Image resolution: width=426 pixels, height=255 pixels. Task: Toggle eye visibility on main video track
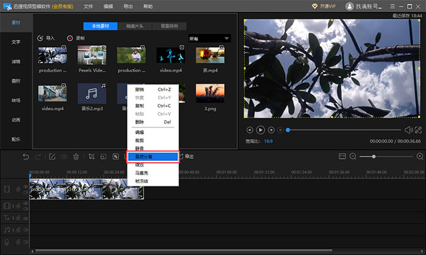point(26,186)
